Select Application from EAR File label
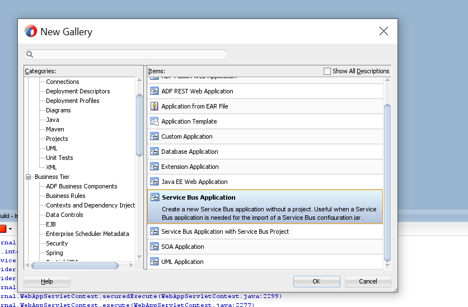This screenshot has height=307, width=468. [195, 106]
